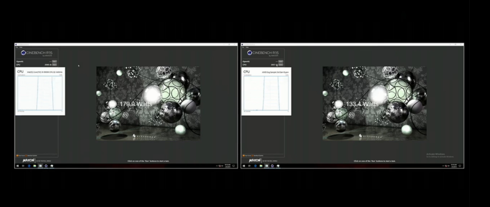Select Cinebench icon on left desktop taskbar
Viewport: 490px width, 207px height.
tap(46, 166)
